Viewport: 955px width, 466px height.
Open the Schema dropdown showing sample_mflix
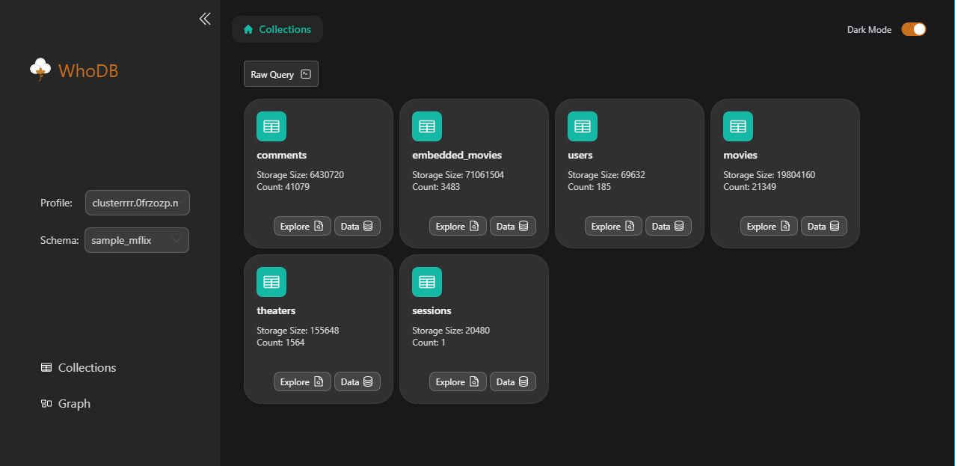coord(136,239)
